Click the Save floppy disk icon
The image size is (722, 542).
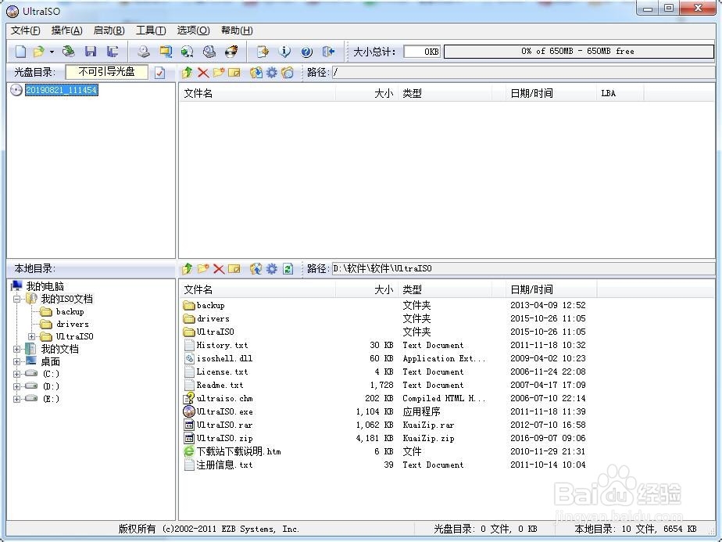click(91, 51)
